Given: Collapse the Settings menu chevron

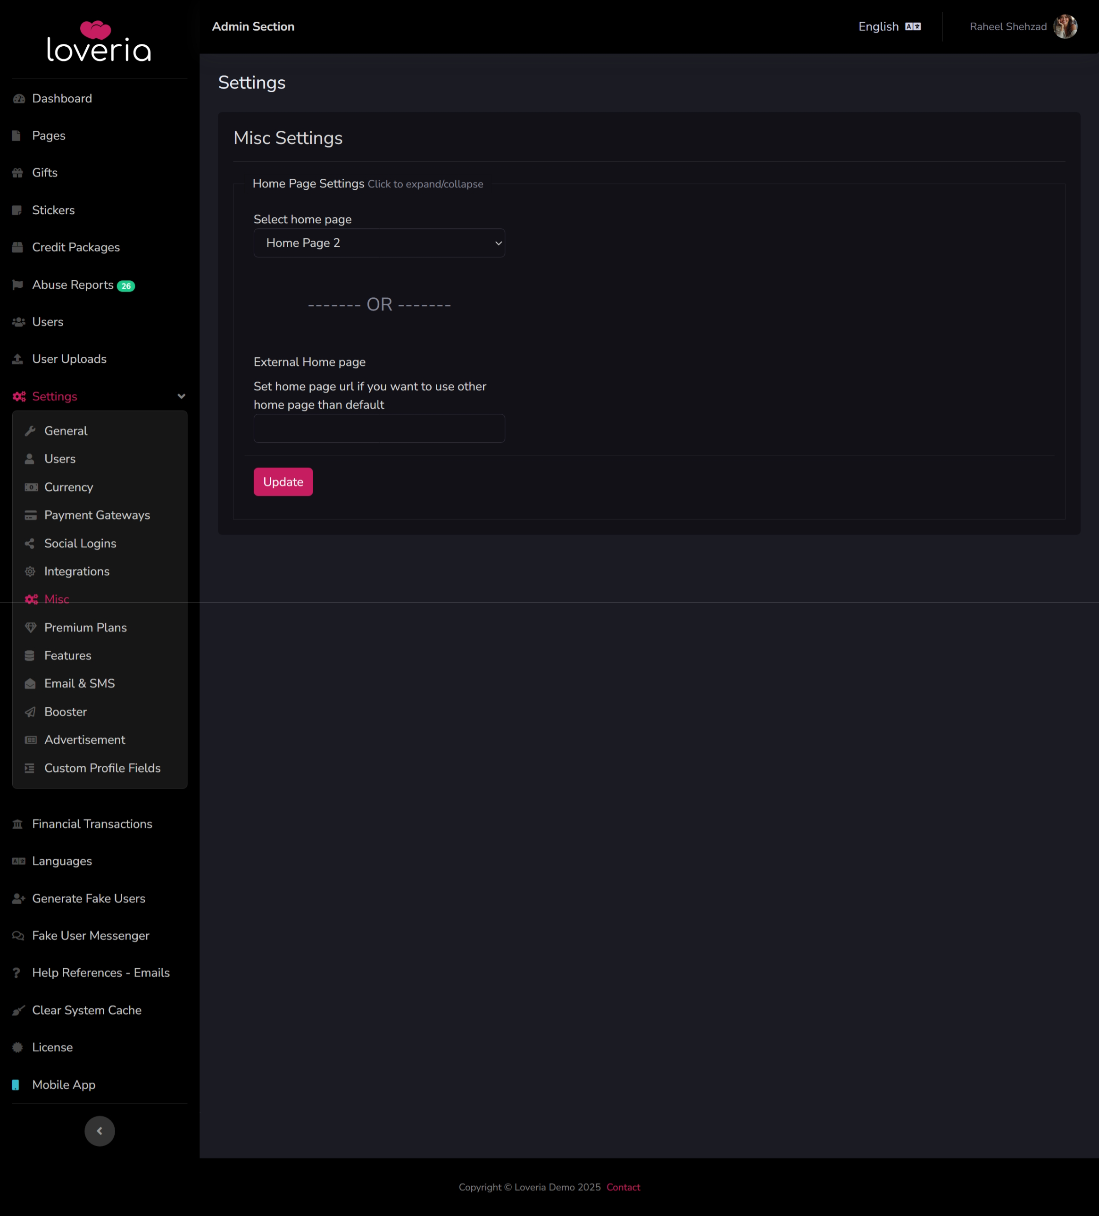Looking at the screenshot, I should pos(182,396).
